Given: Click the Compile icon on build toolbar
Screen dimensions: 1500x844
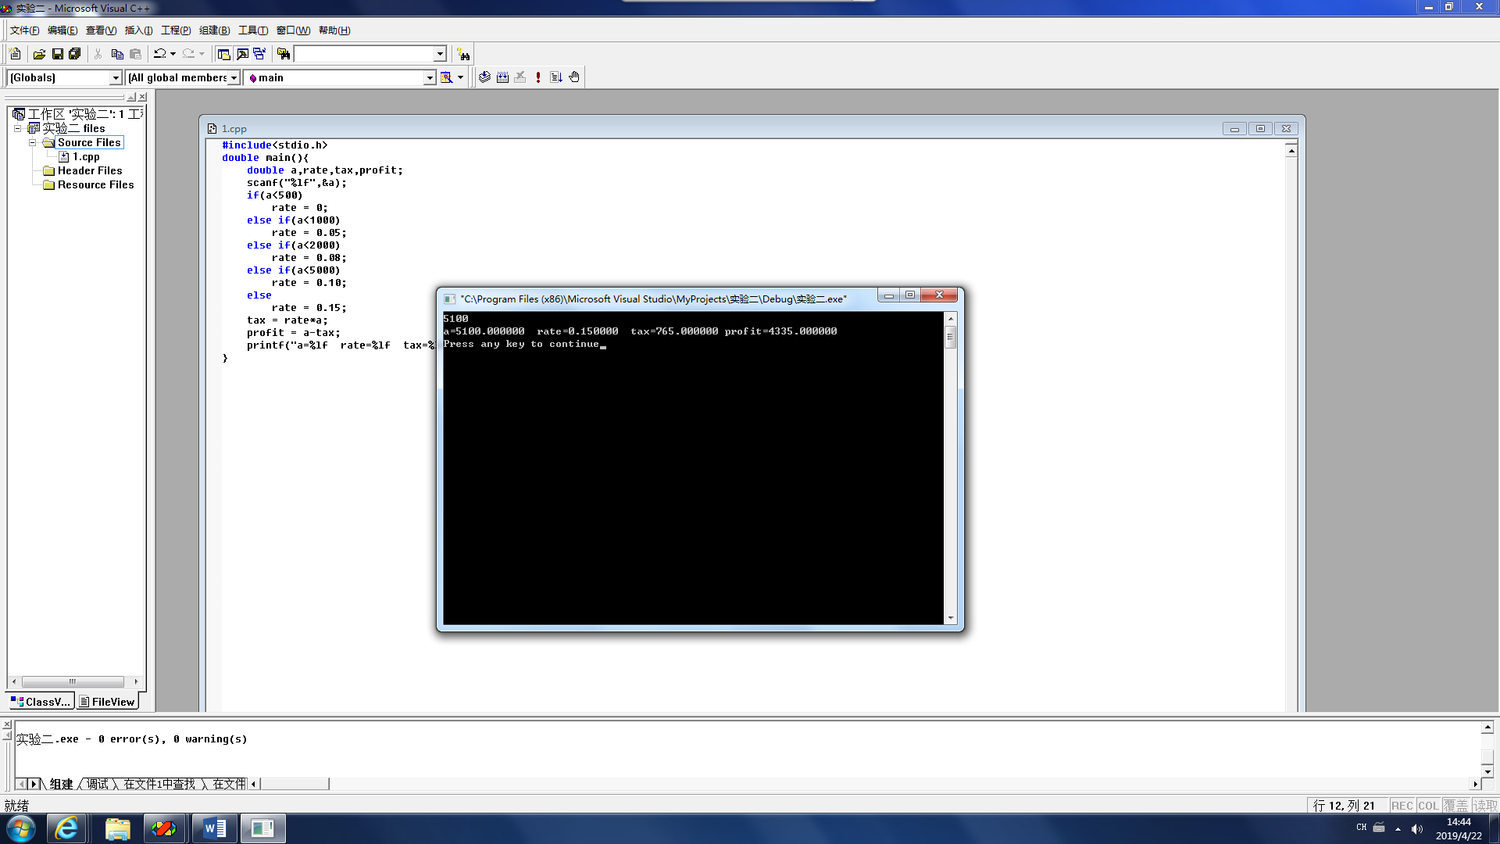Looking at the screenshot, I should [x=484, y=77].
